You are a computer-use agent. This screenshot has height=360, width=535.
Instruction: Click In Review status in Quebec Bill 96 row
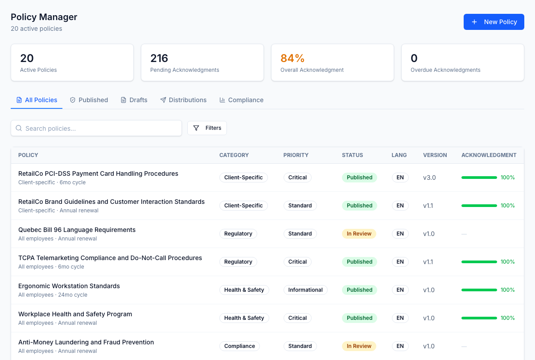(x=359, y=234)
